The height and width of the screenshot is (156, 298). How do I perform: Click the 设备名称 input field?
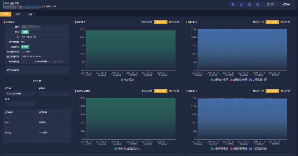tap(54, 118)
